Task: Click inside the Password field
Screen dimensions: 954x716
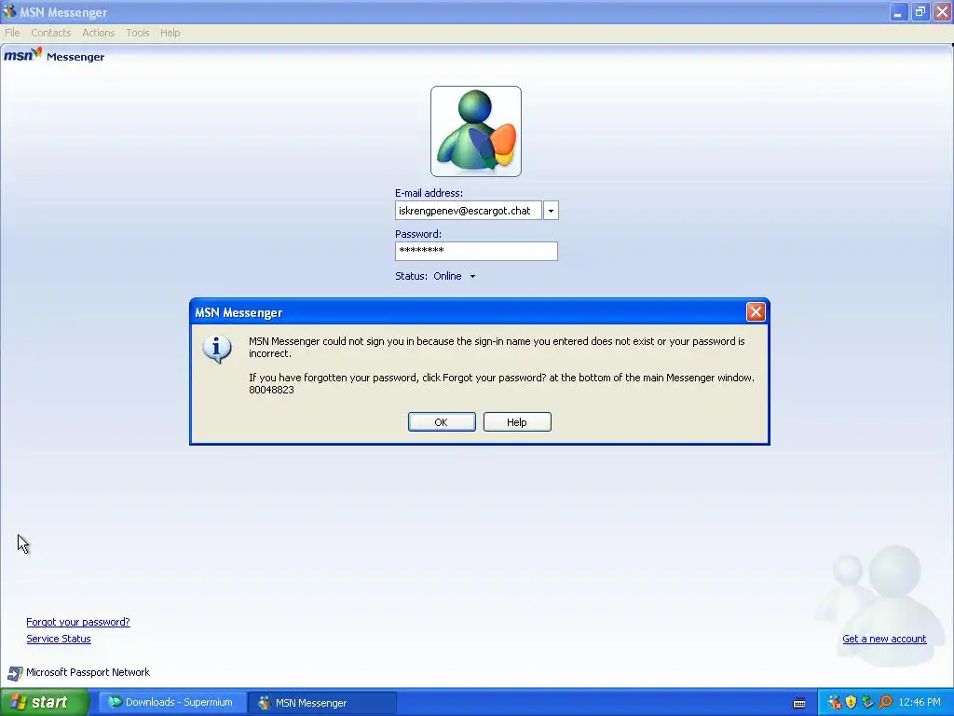Action: [x=476, y=251]
